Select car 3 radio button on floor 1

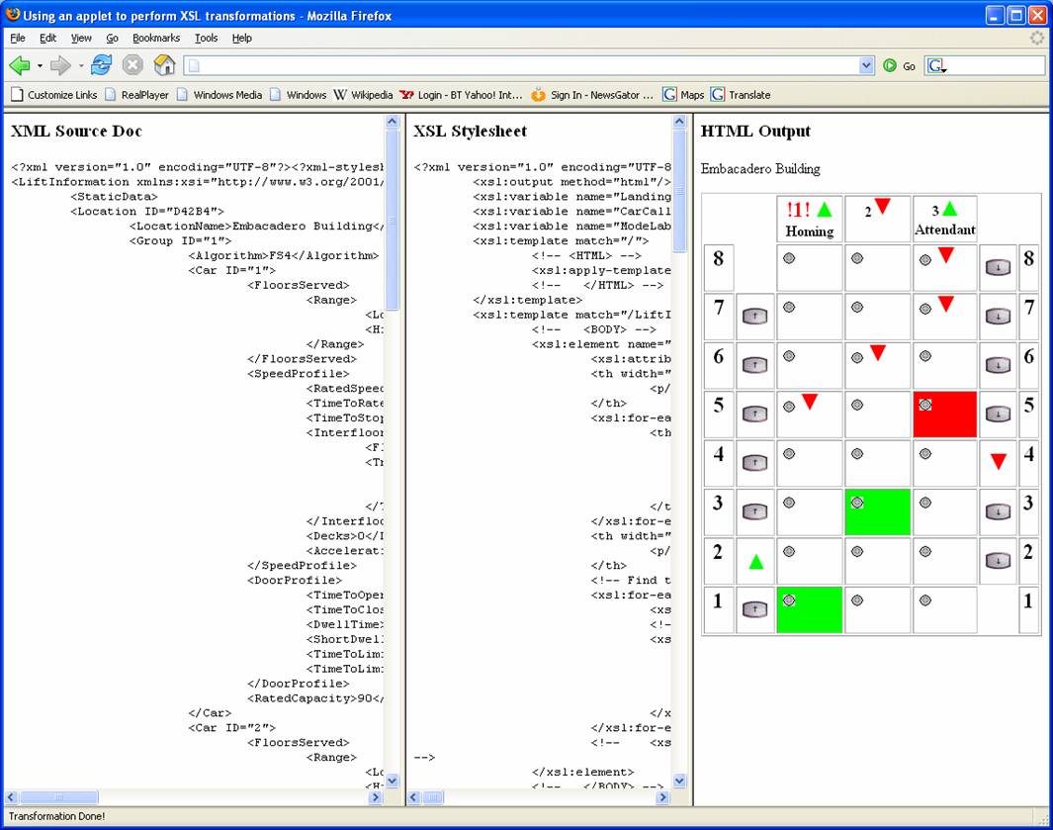pyautogui.click(x=925, y=600)
